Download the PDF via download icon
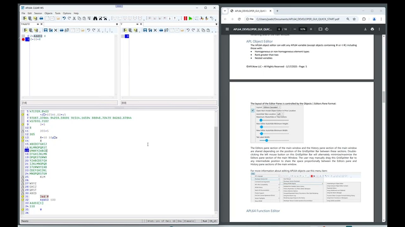405x227 pixels. (365, 29)
